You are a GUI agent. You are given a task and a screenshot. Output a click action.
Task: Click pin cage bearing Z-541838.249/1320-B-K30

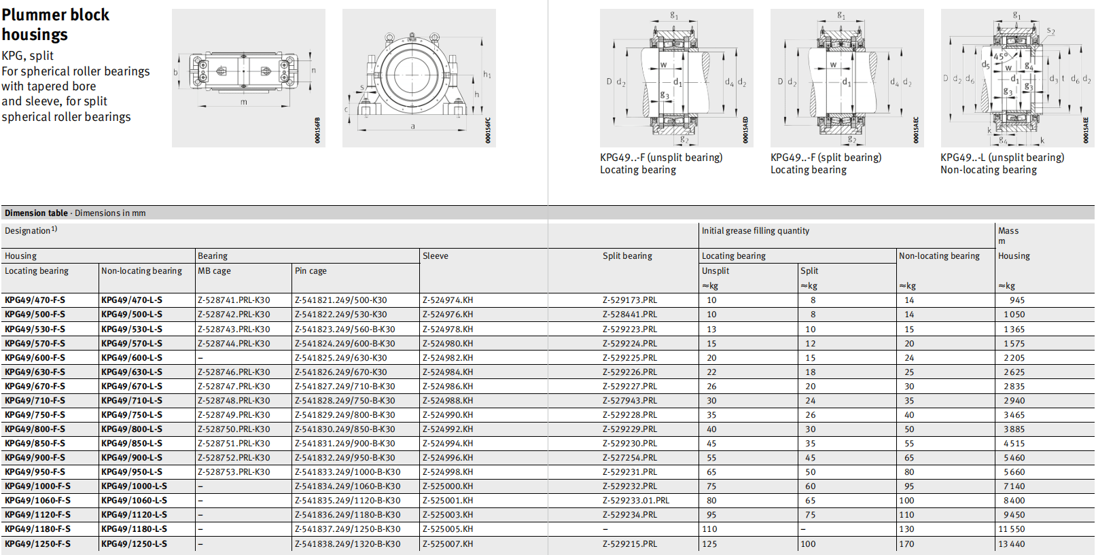click(347, 544)
